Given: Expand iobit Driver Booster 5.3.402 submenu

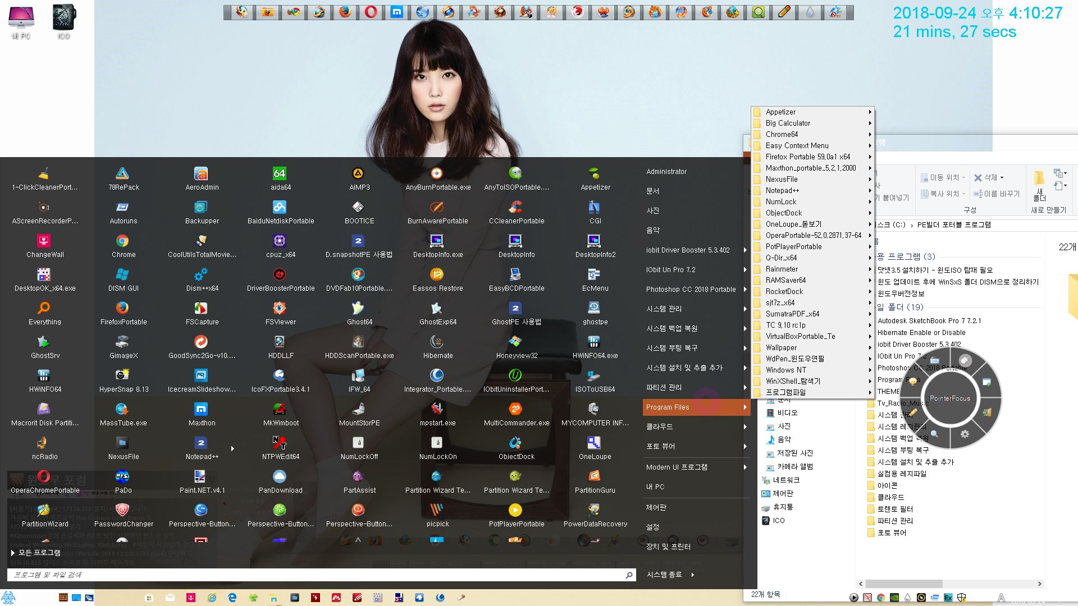Looking at the screenshot, I should [745, 250].
